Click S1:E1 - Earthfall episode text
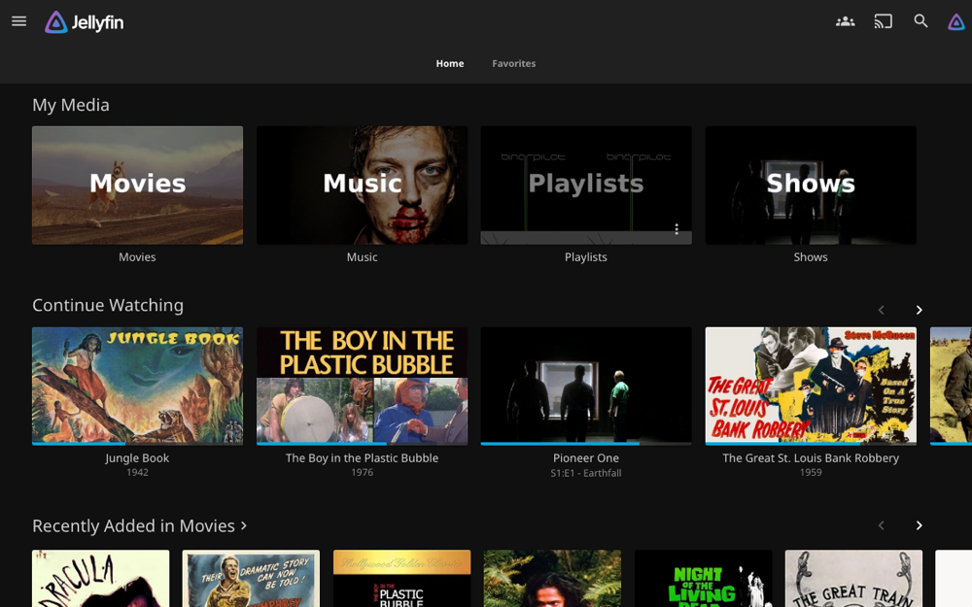Viewport: 972px width, 607px height. click(x=586, y=473)
